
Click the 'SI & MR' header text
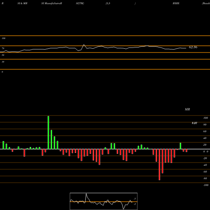22,3
